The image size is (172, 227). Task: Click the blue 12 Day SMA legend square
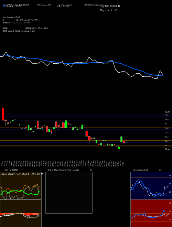pyautogui.click(x=3, y=6)
